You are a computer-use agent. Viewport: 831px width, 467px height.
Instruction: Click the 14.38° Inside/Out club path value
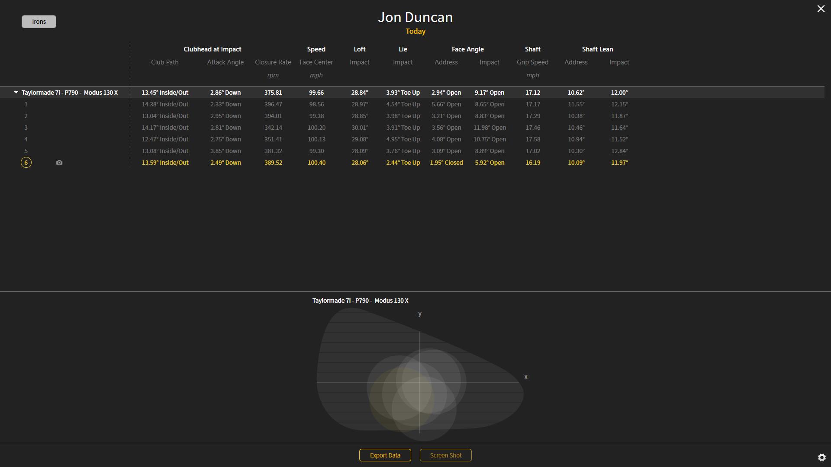[165, 104]
